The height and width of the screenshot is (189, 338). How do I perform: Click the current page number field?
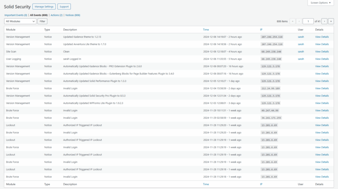point(308,21)
